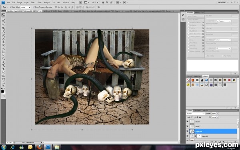Open the Layer menu

tap(26, 3)
